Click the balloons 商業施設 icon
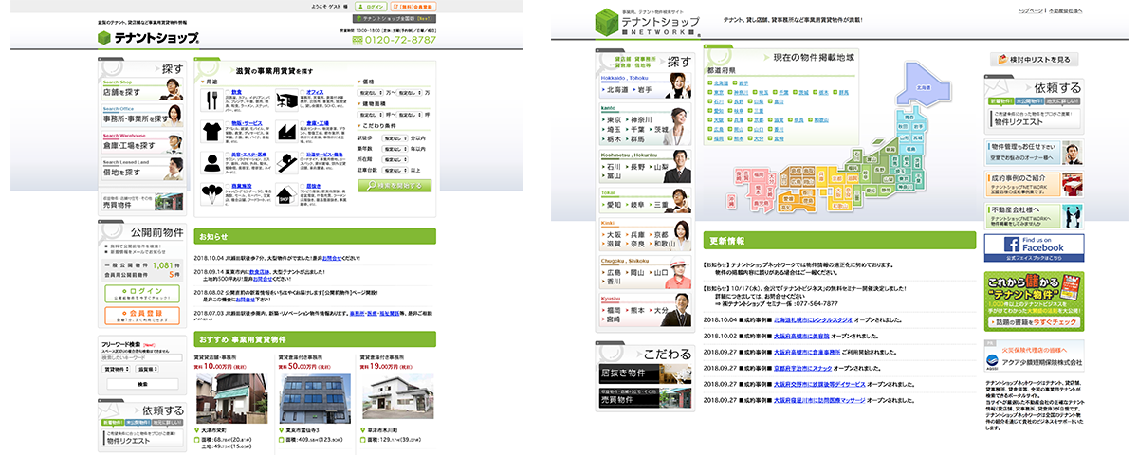Screen dimensions: 1138x455 pos(211,194)
